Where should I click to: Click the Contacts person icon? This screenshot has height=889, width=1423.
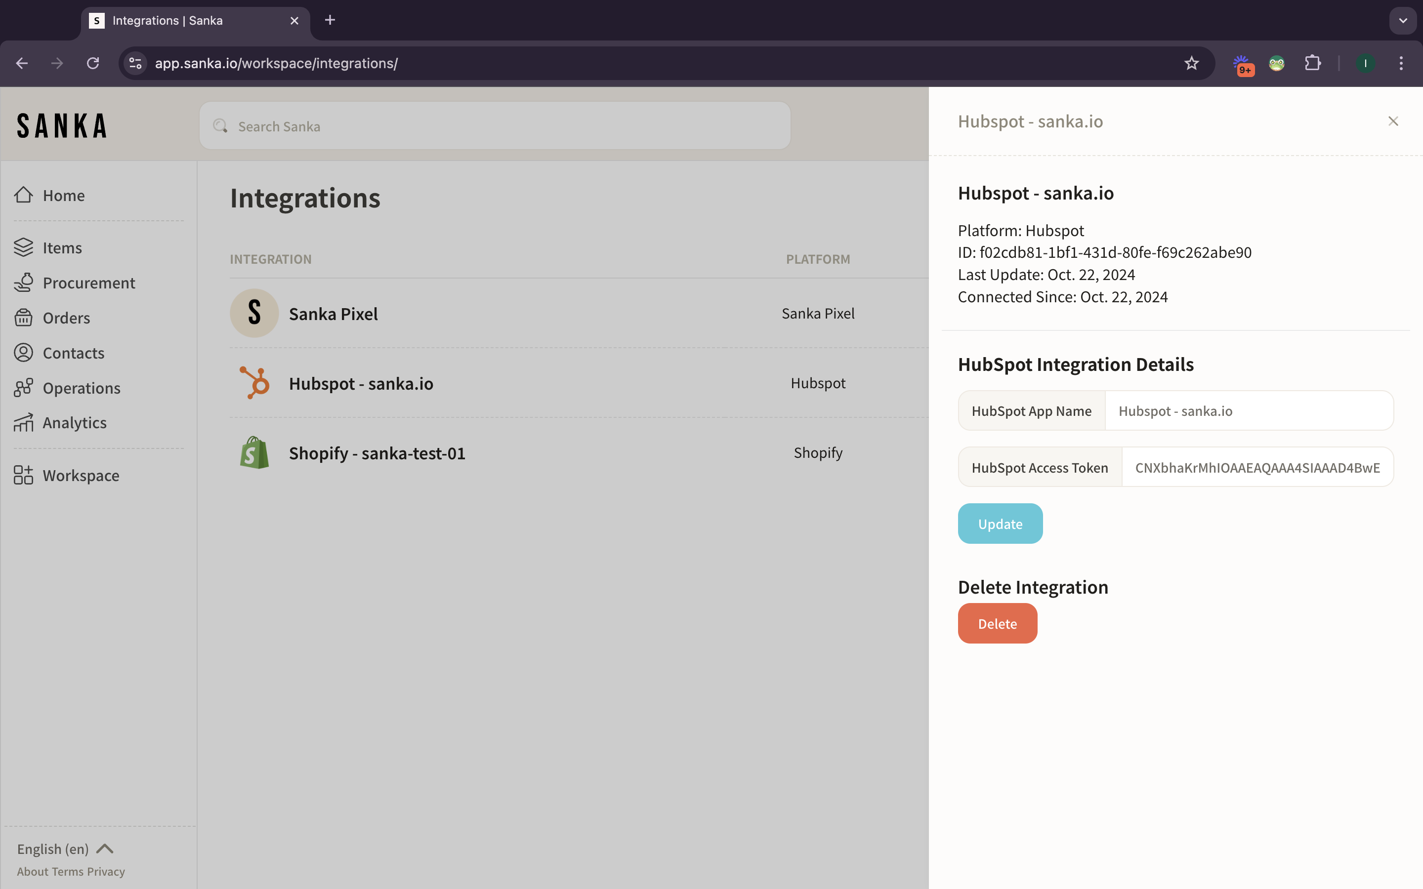tap(24, 353)
